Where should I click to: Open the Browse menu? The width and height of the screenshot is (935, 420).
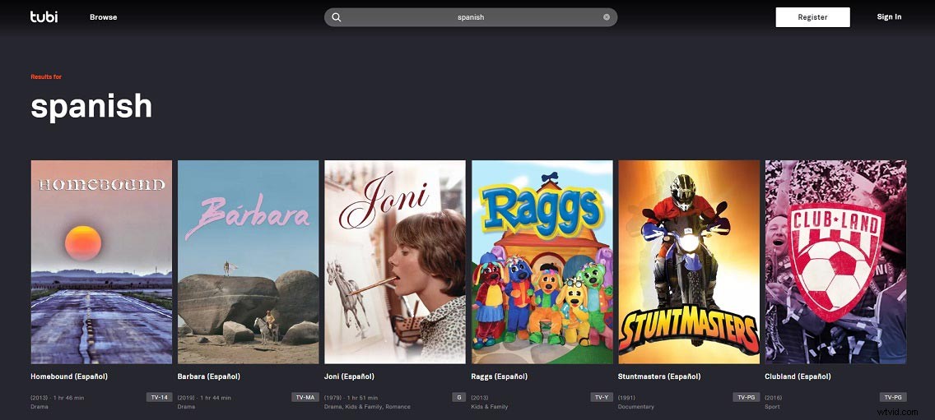103,17
